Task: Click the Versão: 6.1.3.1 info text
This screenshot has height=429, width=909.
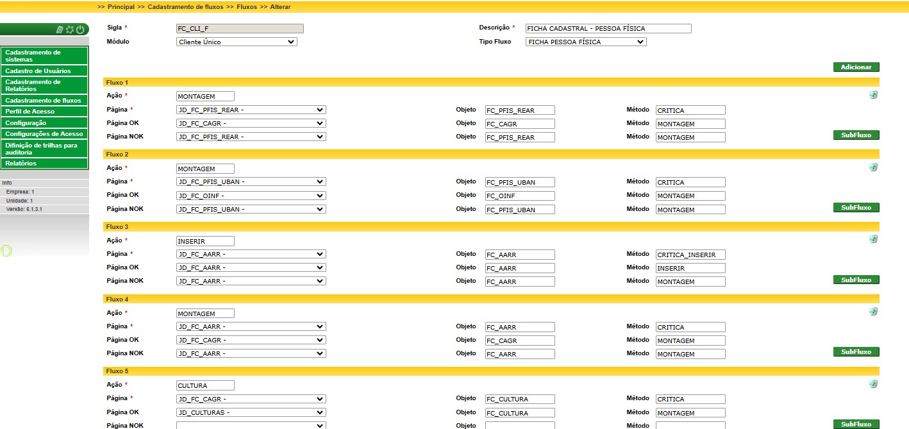Action: (x=24, y=209)
